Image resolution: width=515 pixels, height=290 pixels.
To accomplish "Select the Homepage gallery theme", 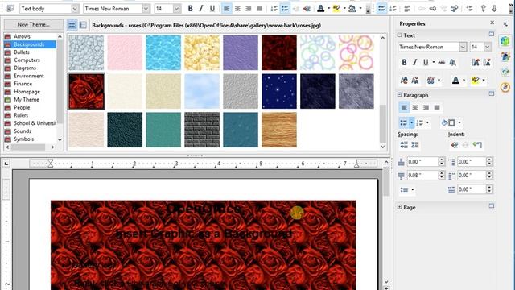I will coord(27,91).
